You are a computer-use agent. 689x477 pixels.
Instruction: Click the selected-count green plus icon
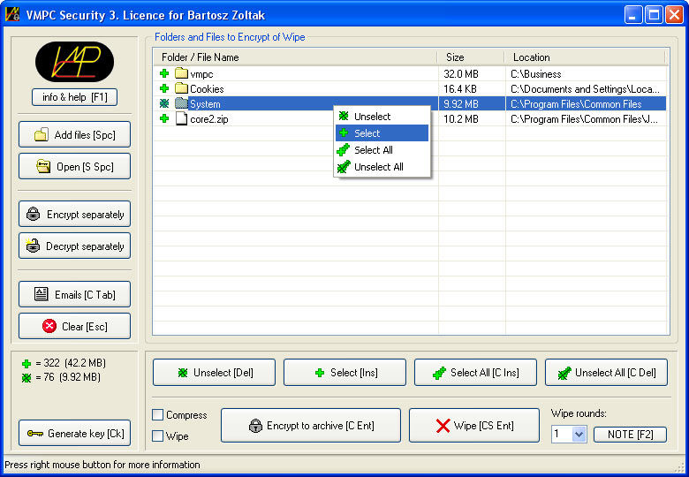26,363
